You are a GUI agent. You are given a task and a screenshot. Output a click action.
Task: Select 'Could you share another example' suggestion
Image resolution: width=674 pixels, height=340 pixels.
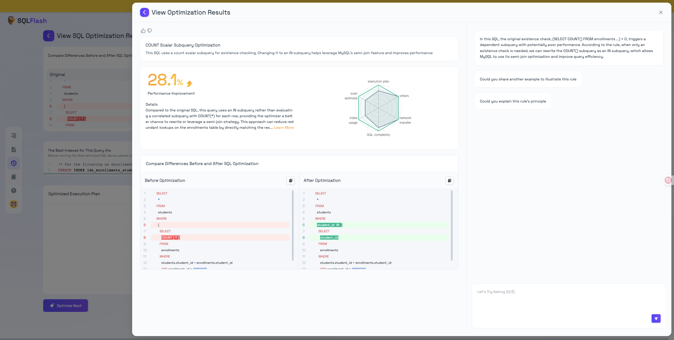[x=528, y=79]
